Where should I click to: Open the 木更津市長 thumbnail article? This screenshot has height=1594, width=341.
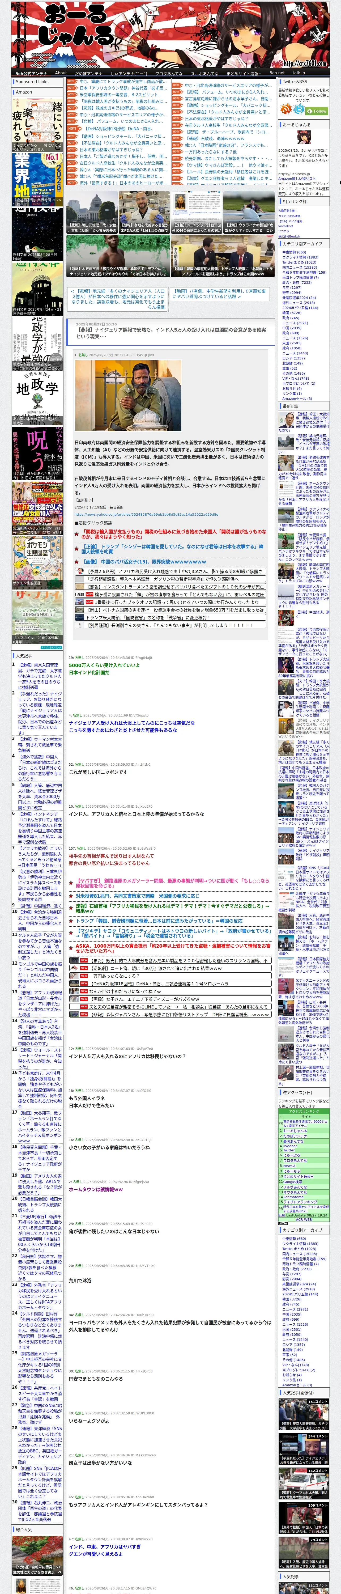click(118, 256)
